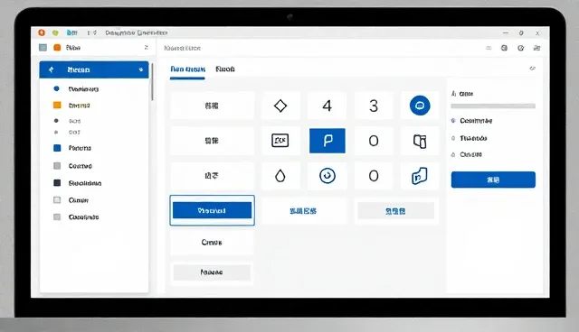579x332 pixels.
Task: Click the blue button inside the outlined box
Action: click(212, 210)
